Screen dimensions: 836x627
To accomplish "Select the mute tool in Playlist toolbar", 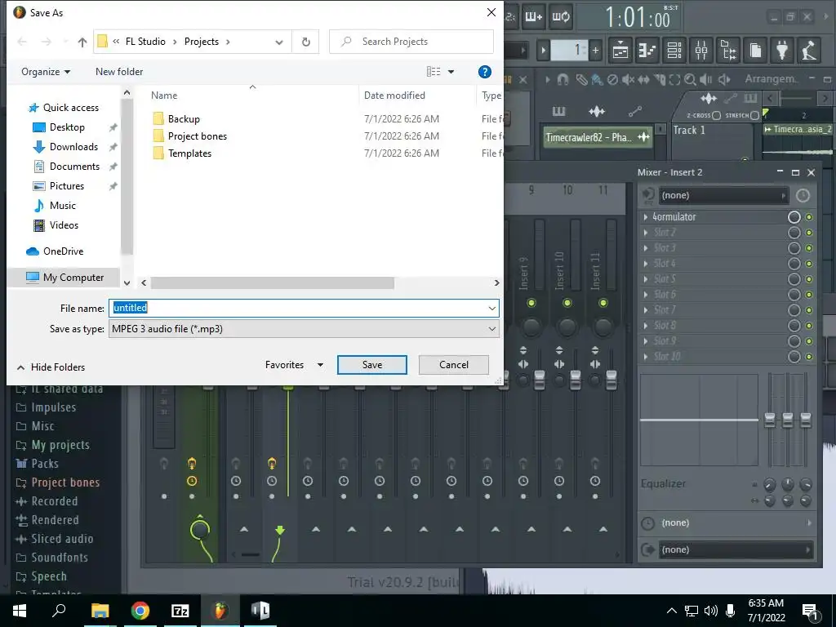I will pos(628,79).
